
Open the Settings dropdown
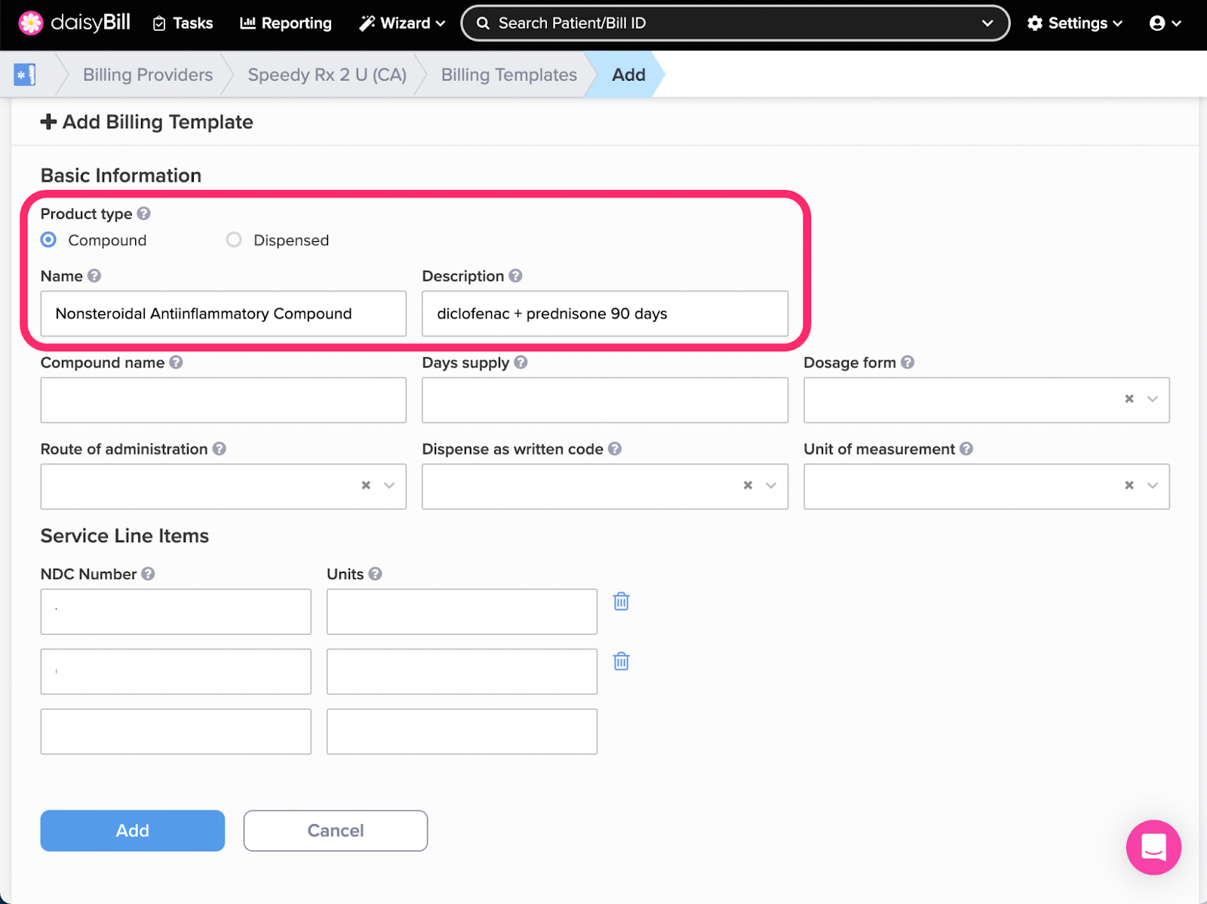coord(1074,23)
